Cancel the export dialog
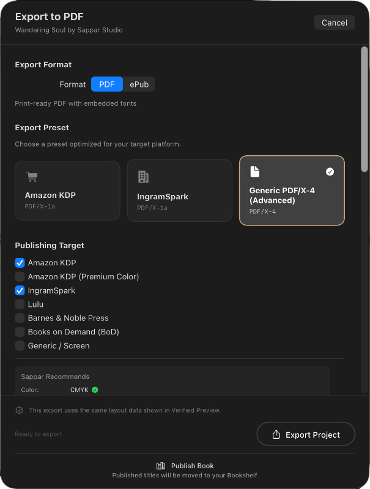370x489 pixels. click(x=334, y=22)
